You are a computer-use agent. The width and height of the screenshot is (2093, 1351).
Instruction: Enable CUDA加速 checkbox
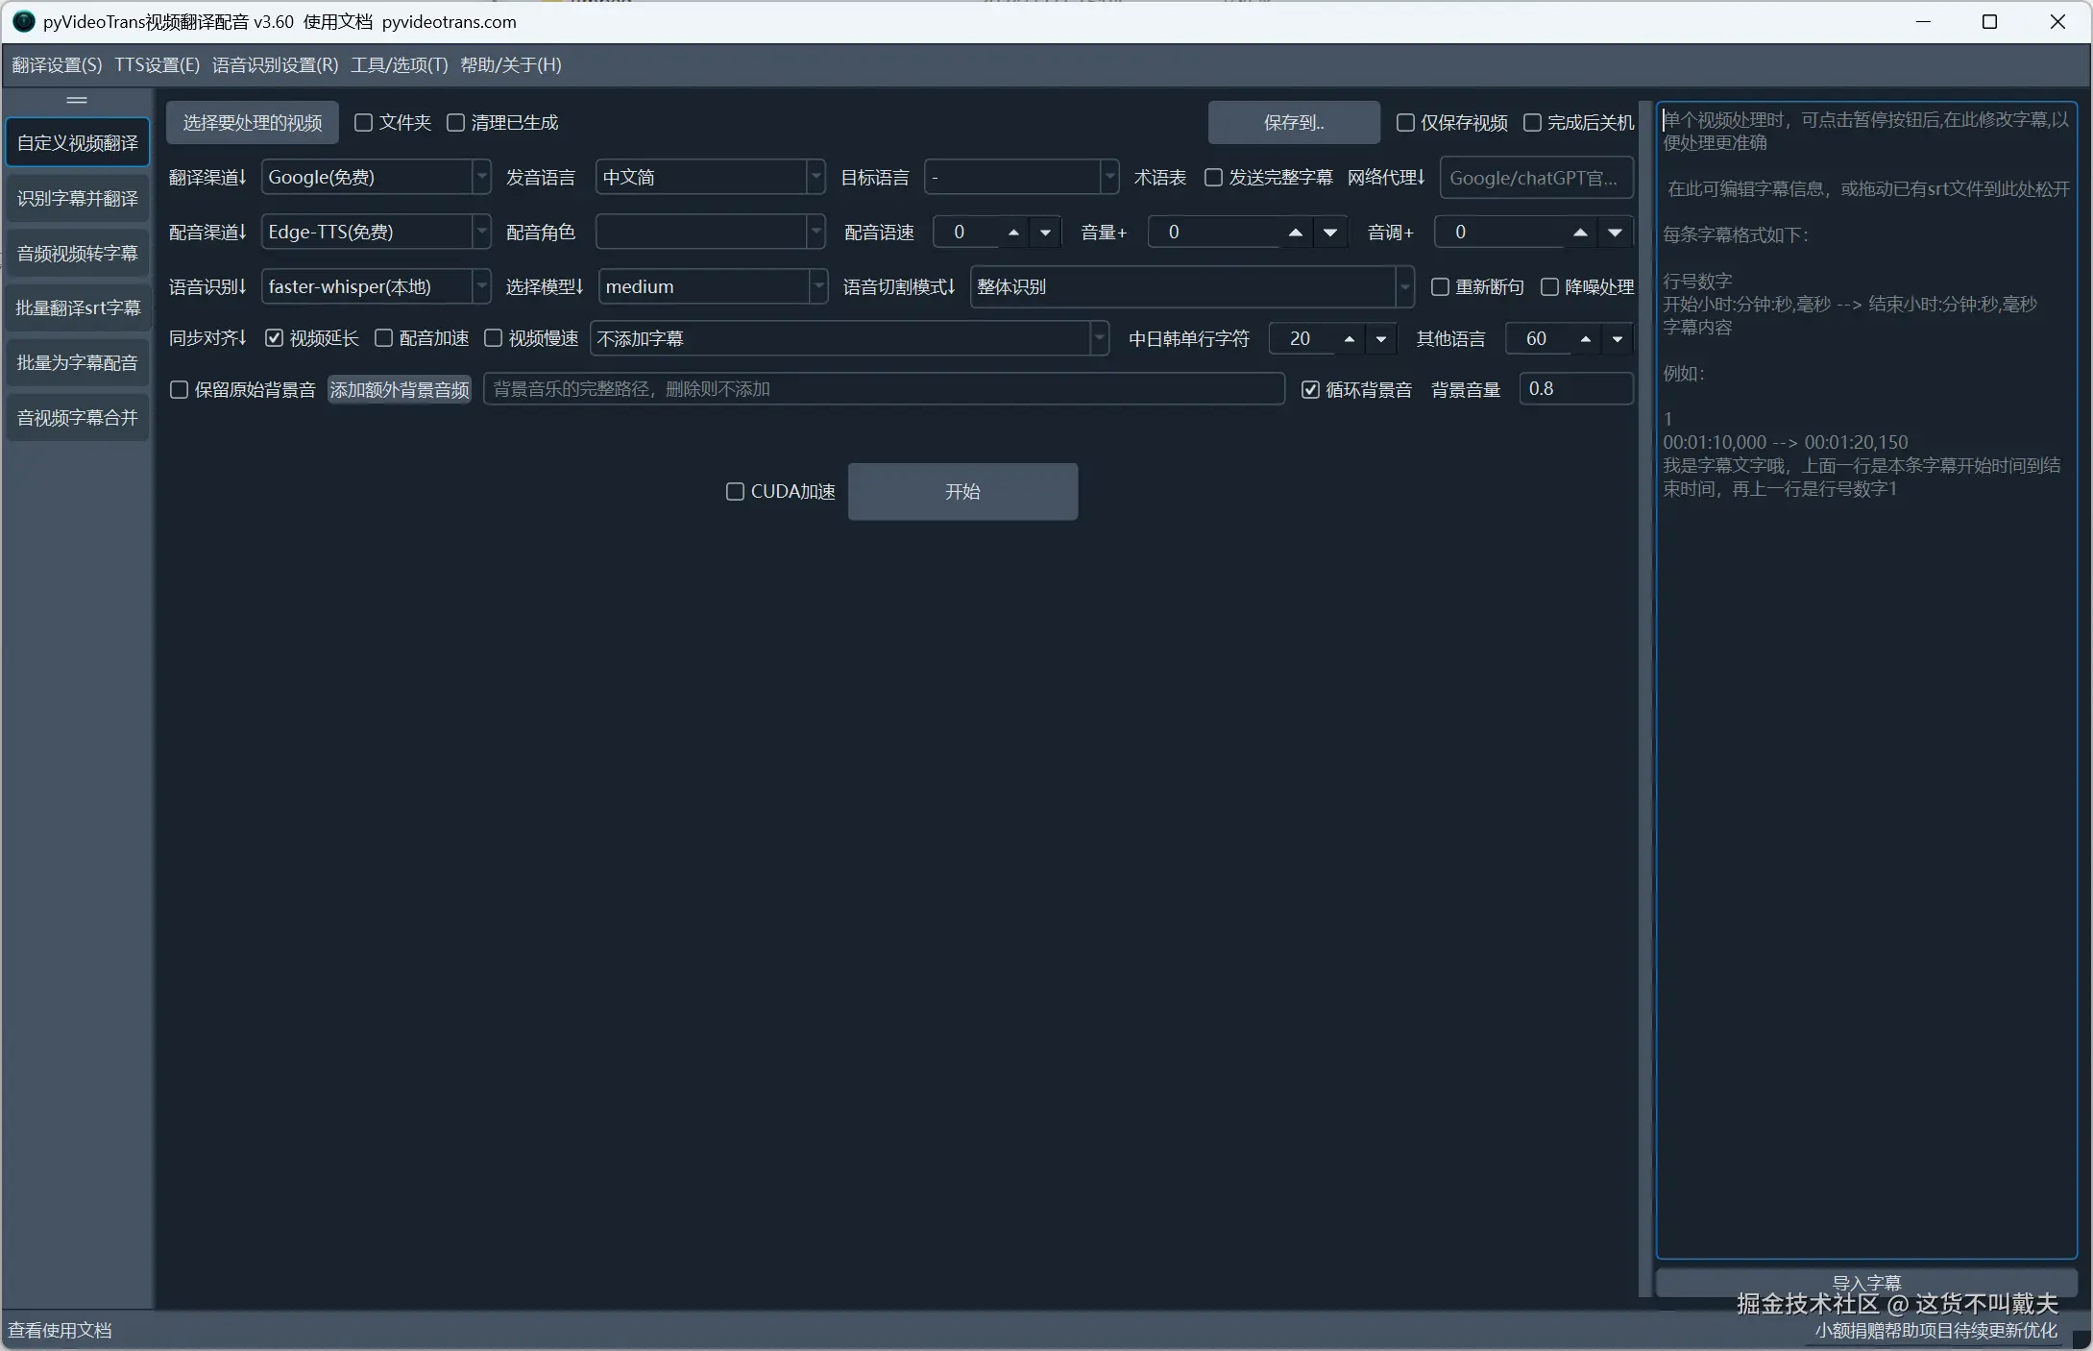click(x=735, y=492)
